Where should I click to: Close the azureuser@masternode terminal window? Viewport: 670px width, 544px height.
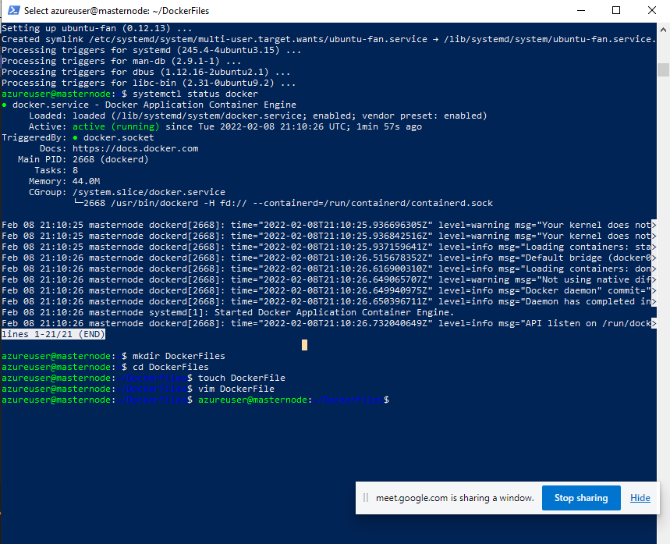point(652,11)
